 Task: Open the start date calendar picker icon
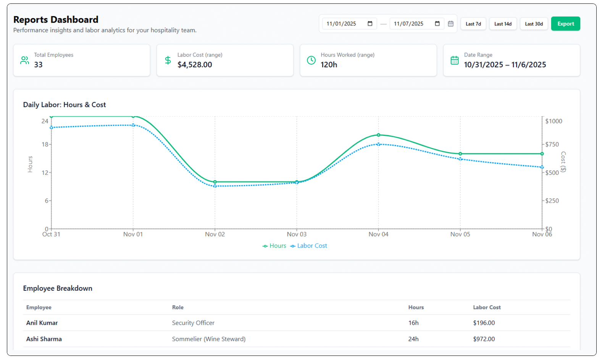[x=370, y=24]
